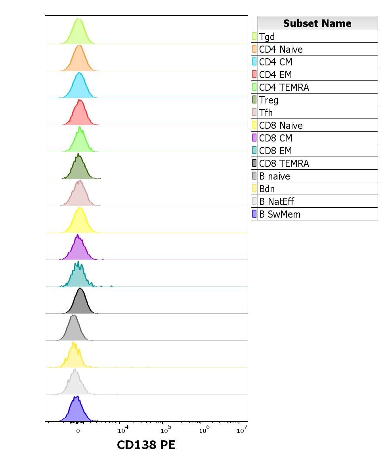Click the CD8 TEMRA dark gray swatch

254,163
